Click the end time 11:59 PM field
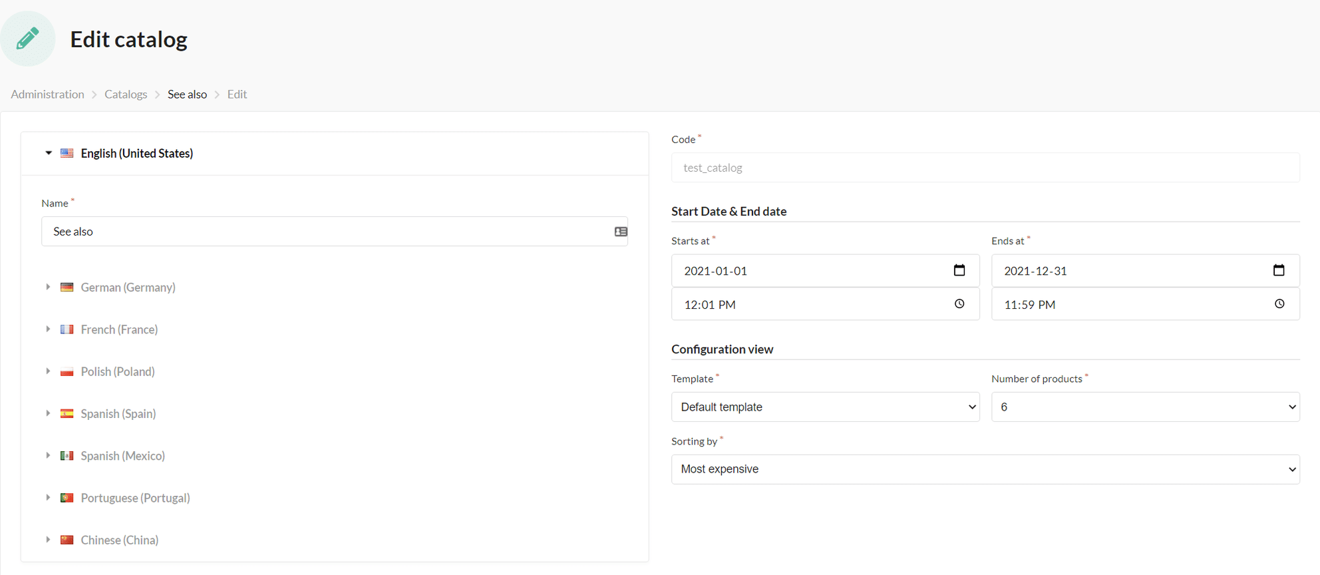 point(1145,304)
